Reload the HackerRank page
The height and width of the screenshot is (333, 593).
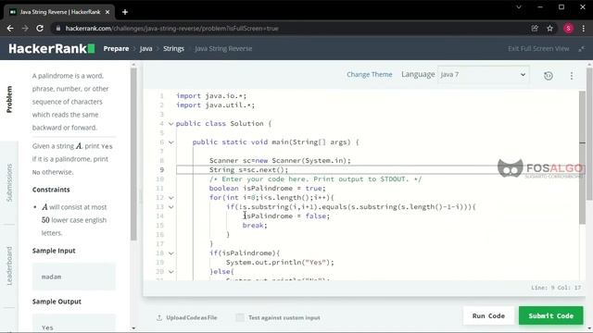40,29
